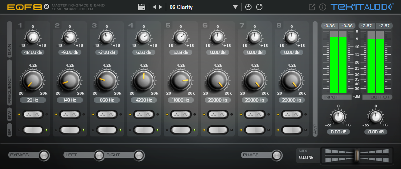Screen dimensions: 401x169
Task: Toggle the PHASE invert button
Action: pos(276,155)
